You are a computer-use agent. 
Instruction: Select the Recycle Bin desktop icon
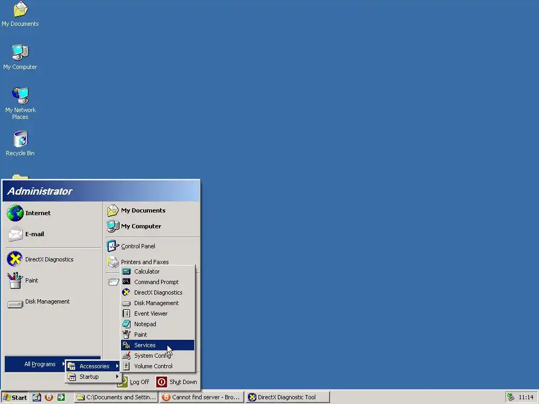pyautogui.click(x=21, y=144)
